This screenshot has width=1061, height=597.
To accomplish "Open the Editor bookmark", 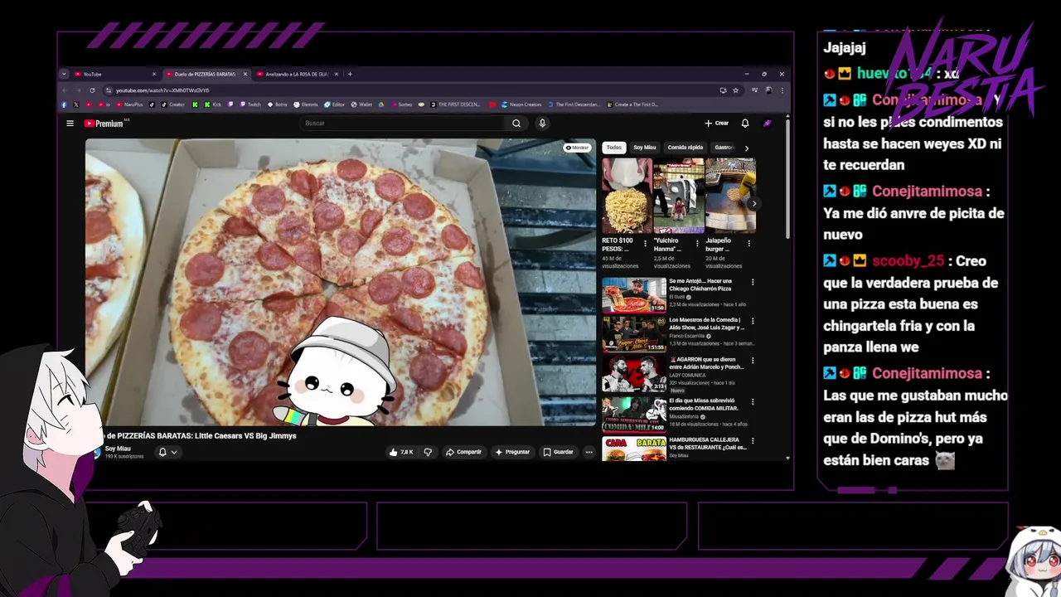I will [x=334, y=104].
